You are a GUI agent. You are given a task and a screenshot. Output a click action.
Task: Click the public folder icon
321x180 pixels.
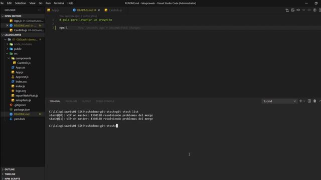[11, 49]
